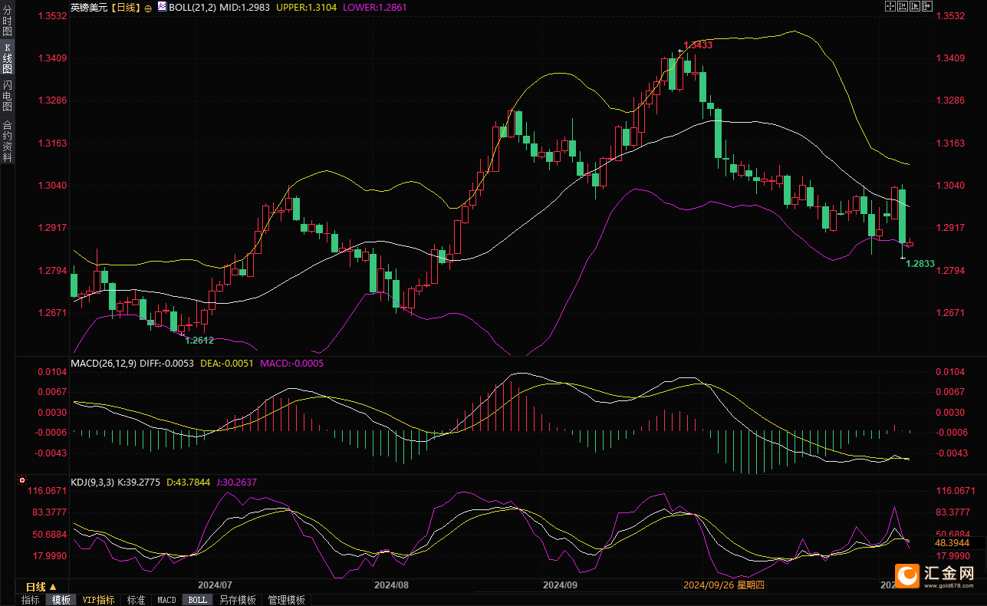Click the expand-axis icon with right-pointing triangle
The height and width of the screenshot is (606, 987).
coord(915,6)
